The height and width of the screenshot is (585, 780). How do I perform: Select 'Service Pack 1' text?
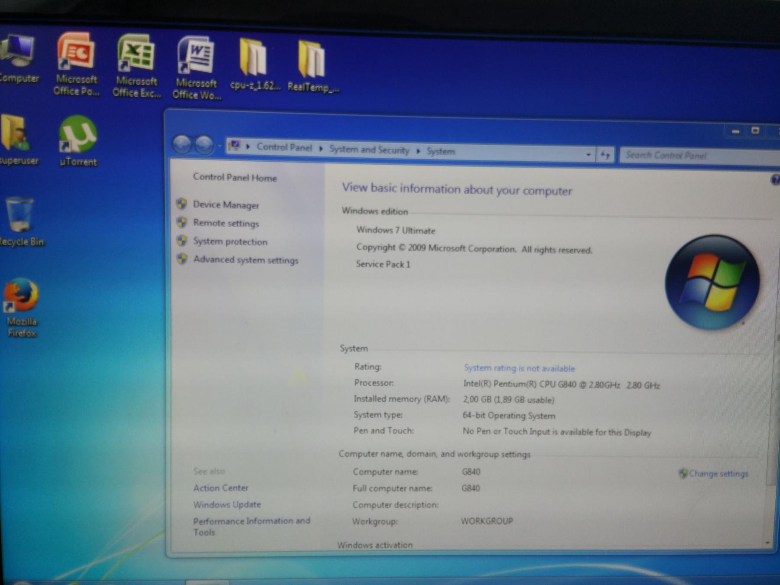click(383, 264)
